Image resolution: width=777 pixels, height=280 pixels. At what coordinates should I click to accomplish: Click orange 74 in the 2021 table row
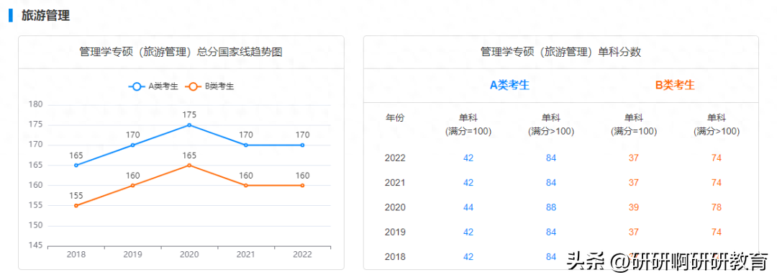[x=716, y=183]
